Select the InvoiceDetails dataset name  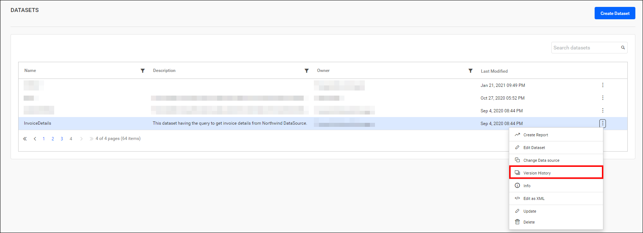point(37,123)
